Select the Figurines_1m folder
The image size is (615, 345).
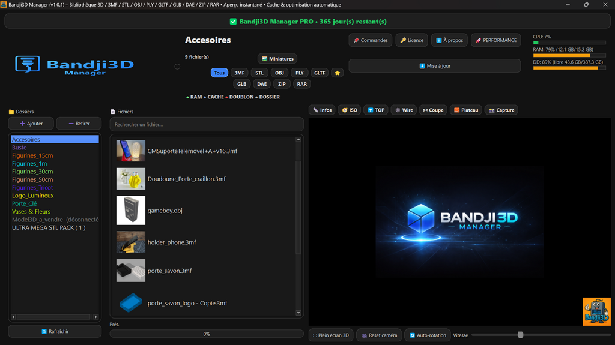click(x=55, y=163)
